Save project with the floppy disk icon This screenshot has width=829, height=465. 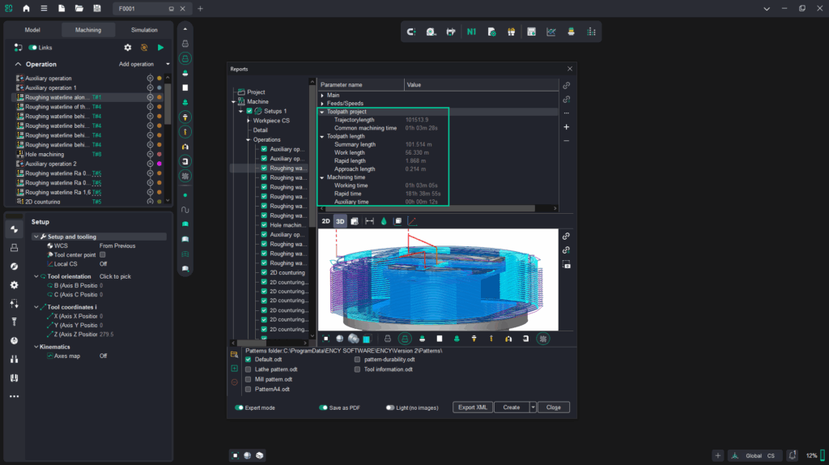pos(97,8)
